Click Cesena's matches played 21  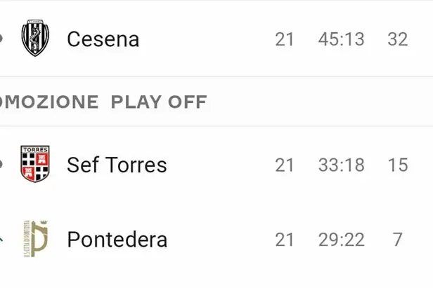click(x=284, y=39)
